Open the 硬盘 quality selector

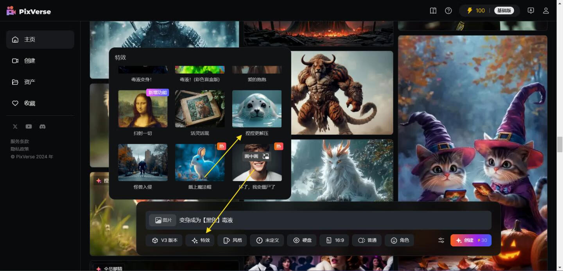[302, 240]
